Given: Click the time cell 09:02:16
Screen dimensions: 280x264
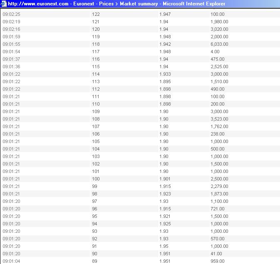Looking at the screenshot, I should pos(11,29).
